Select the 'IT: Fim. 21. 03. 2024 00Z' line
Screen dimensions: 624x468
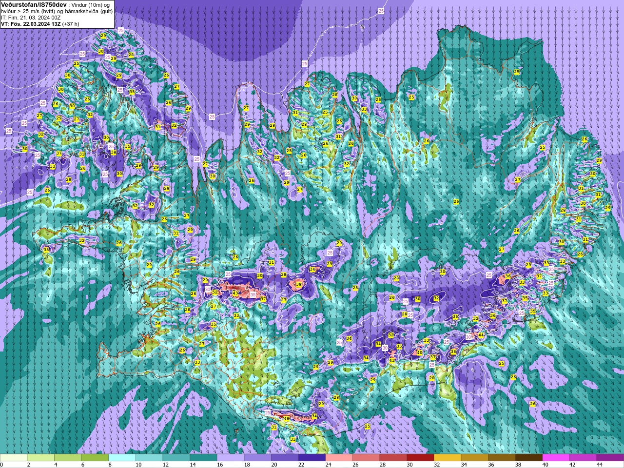coord(31,18)
